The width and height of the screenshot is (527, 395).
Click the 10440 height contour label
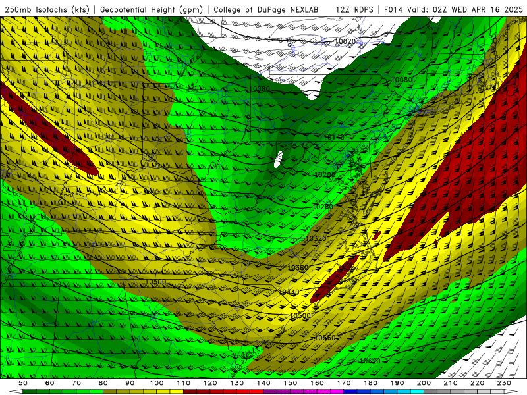pos(289,292)
